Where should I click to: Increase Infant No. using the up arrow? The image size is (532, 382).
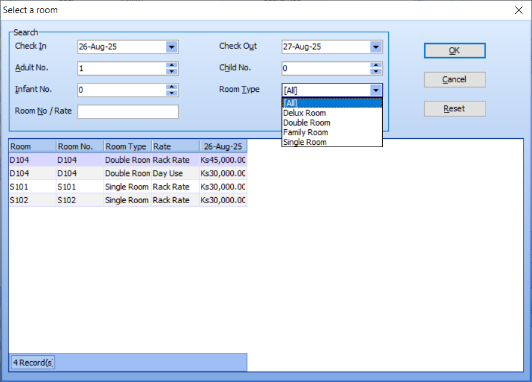pos(172,87)
